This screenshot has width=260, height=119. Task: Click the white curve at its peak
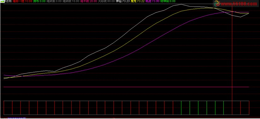(x=181, y=4)
